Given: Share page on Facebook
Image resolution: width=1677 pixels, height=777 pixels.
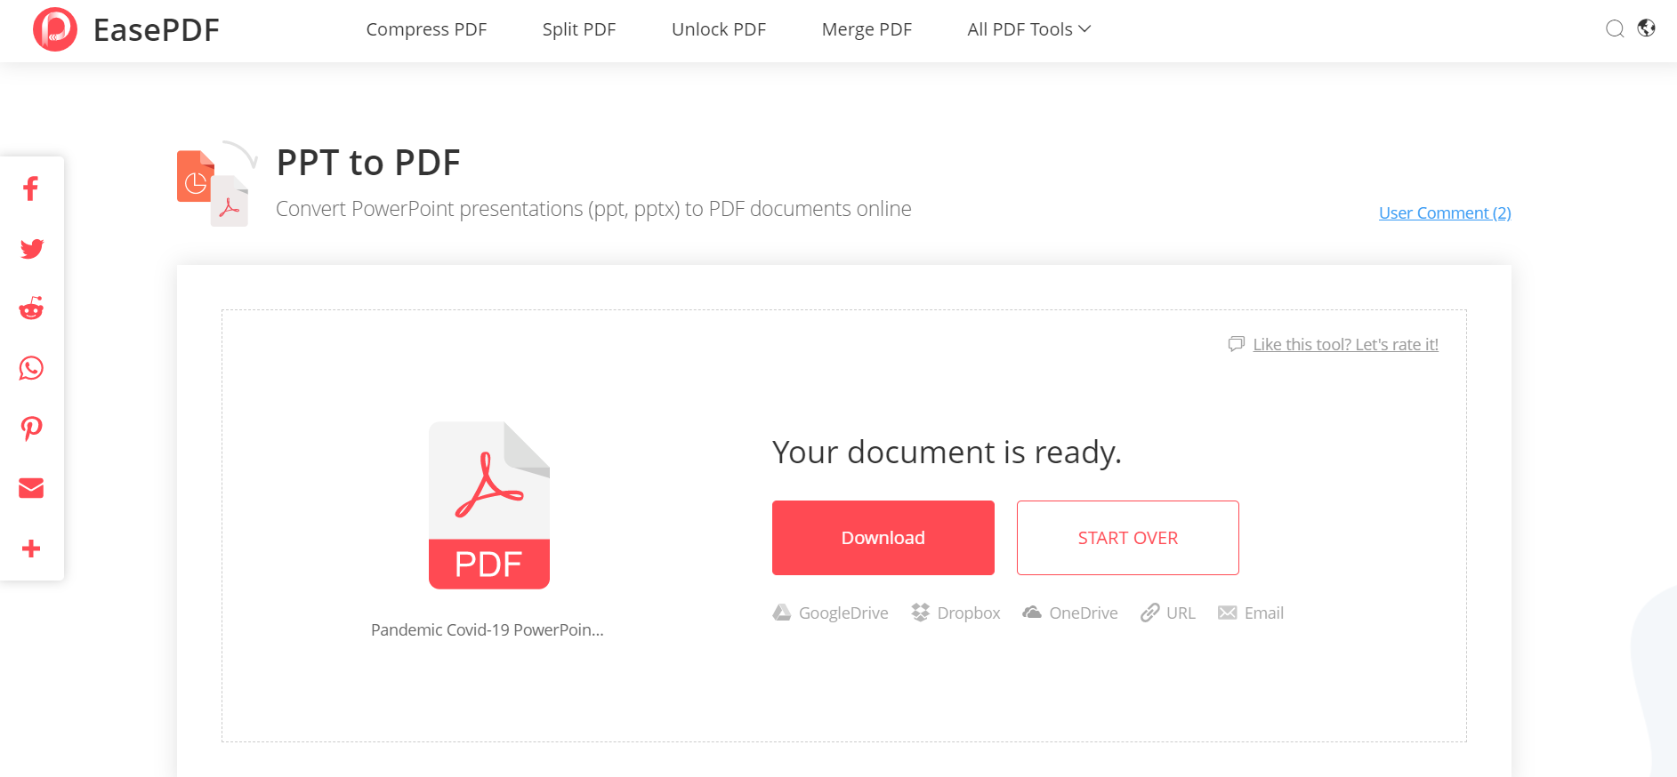Looking at the screenshot, I should click(x=31, y=188).
